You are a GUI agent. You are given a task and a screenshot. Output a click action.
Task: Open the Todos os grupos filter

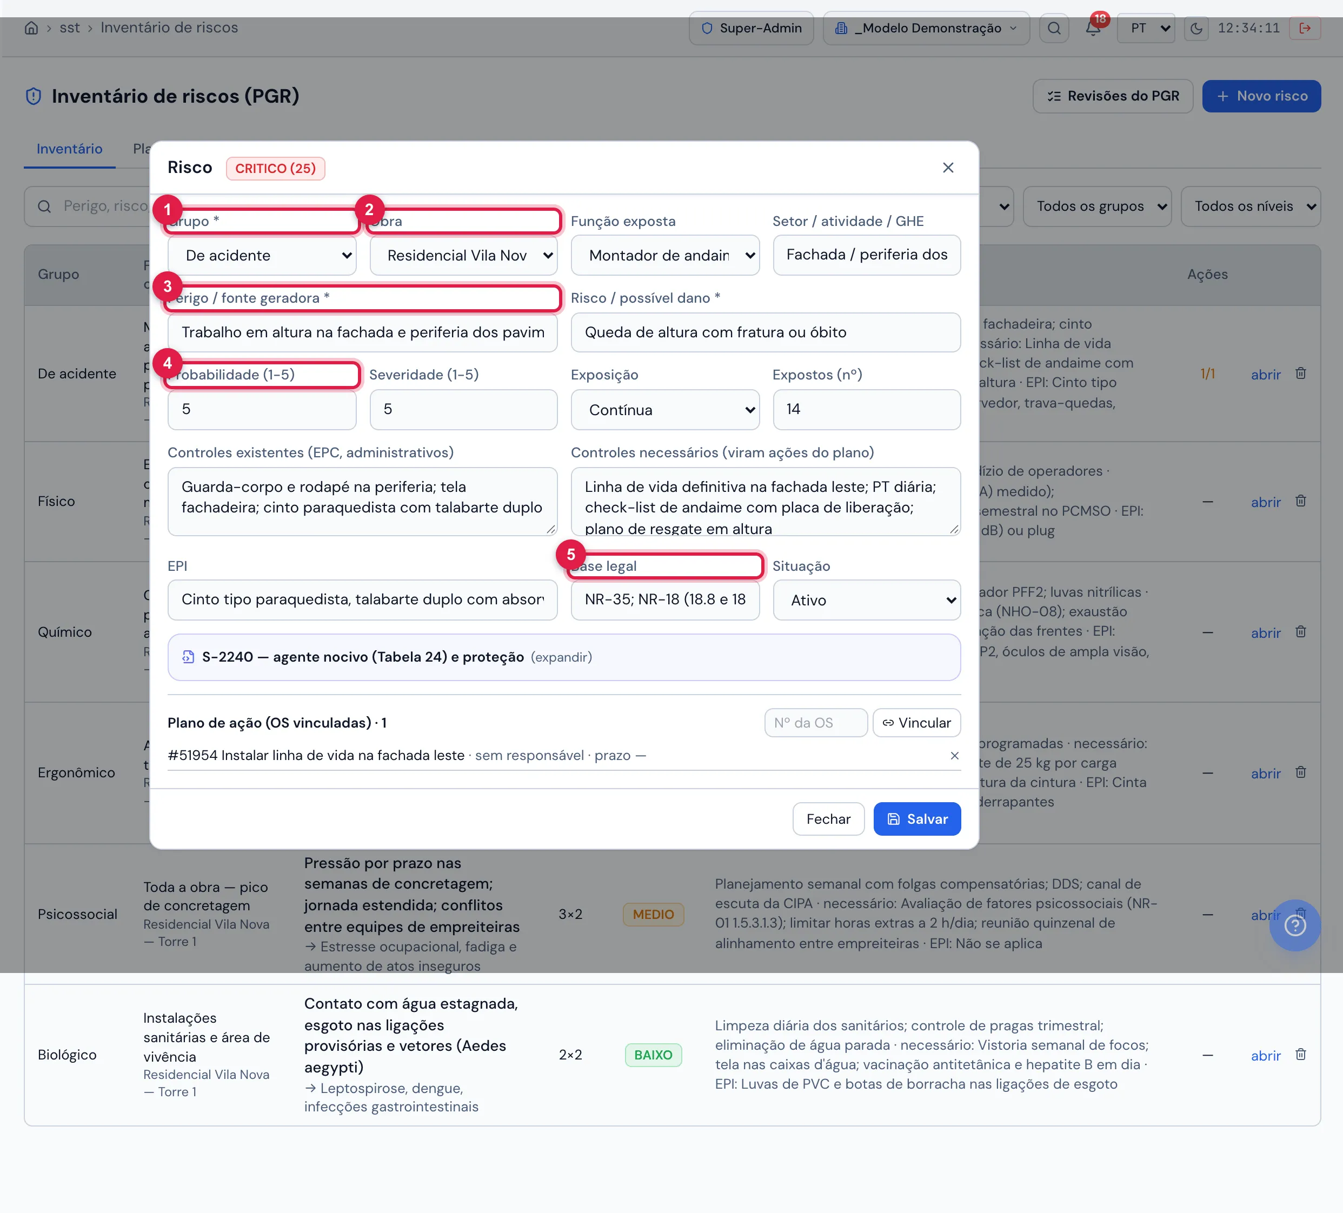1096,206
